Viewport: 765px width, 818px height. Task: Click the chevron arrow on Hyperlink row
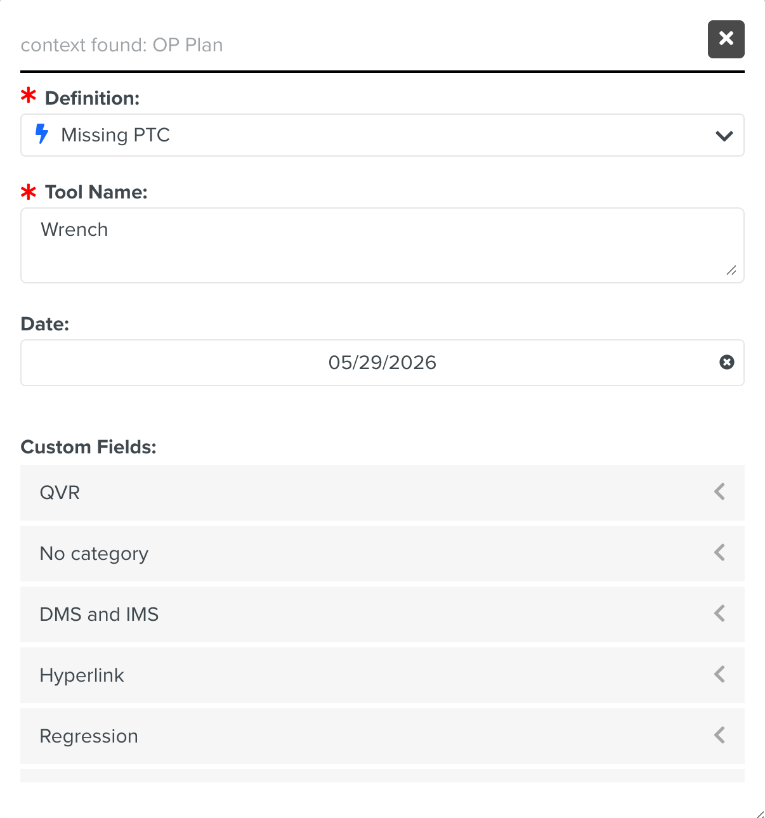(x=719, y=674)
